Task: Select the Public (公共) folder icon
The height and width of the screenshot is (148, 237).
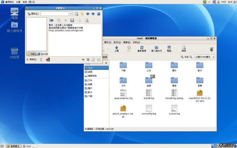Action: [149, 67]
